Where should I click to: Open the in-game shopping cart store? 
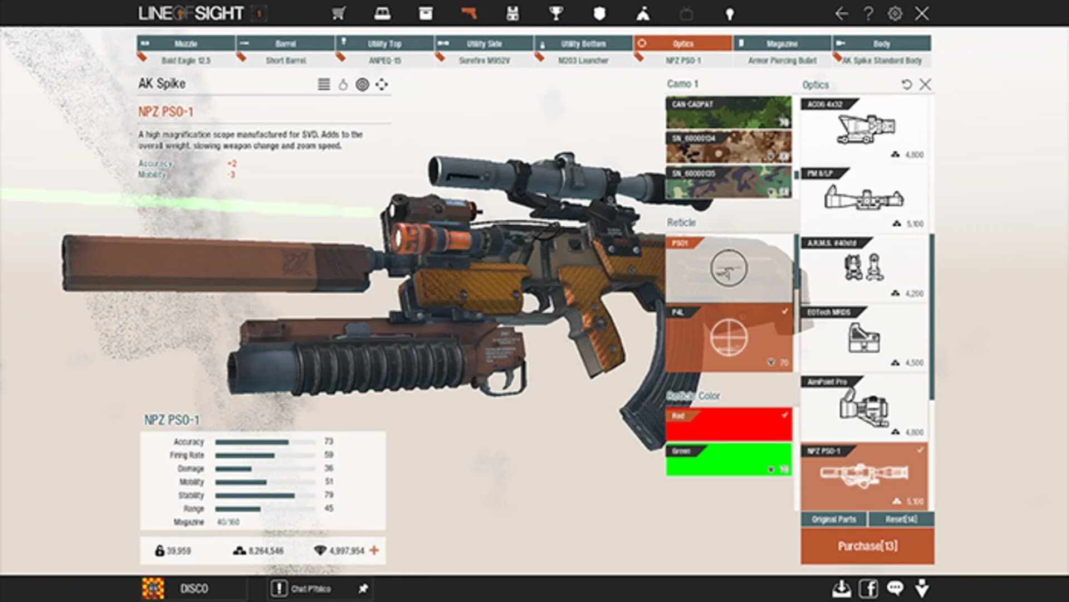click(x=340, y=12)
